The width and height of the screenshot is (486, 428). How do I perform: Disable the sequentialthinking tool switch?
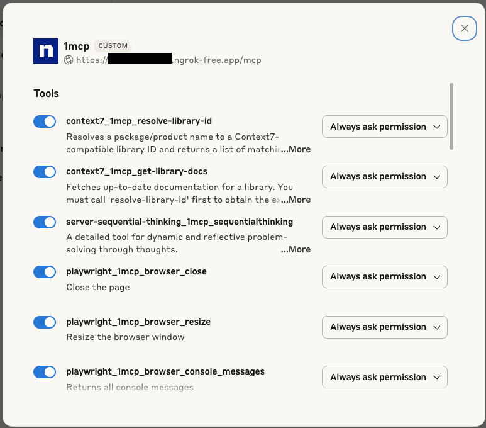45,222
